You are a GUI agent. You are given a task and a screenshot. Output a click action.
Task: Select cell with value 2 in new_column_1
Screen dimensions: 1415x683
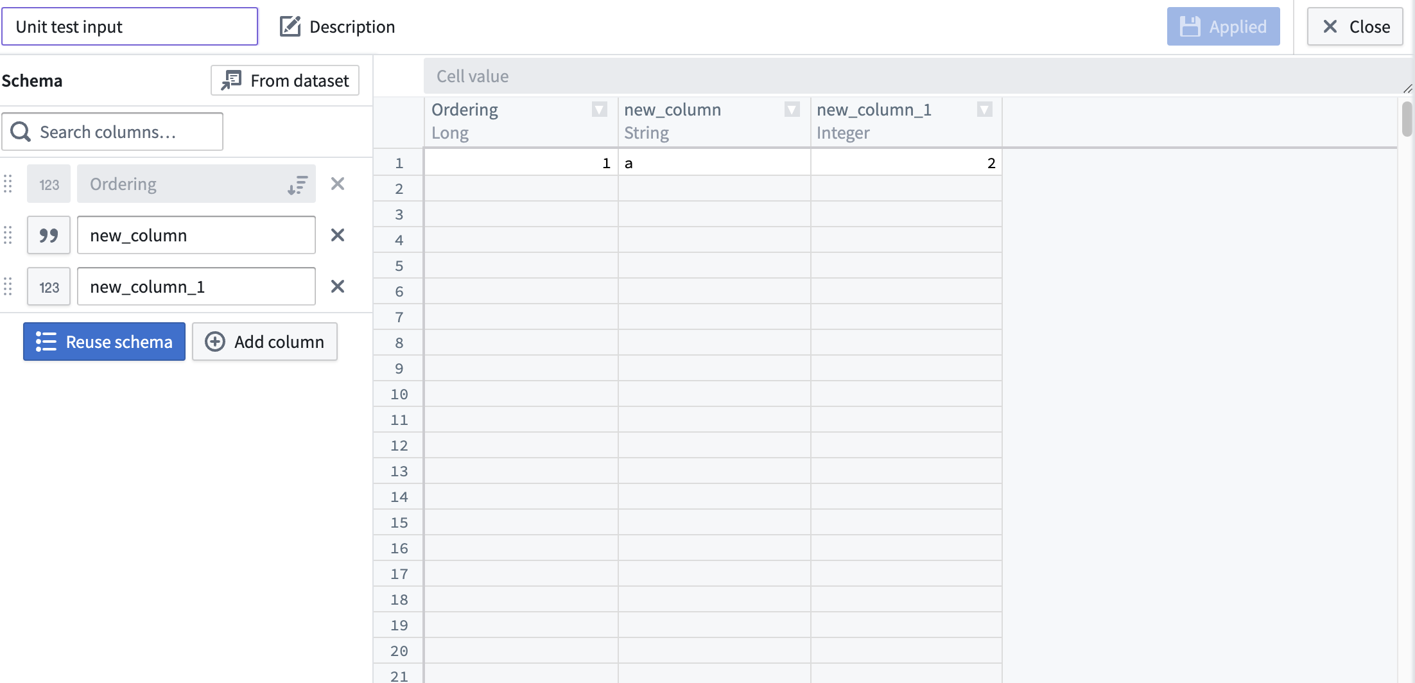[907, 163]
